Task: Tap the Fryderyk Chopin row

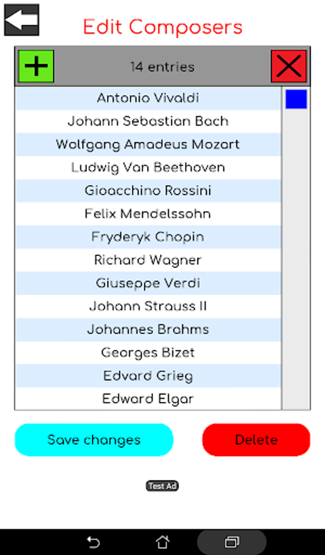Action: click(148, 237)
